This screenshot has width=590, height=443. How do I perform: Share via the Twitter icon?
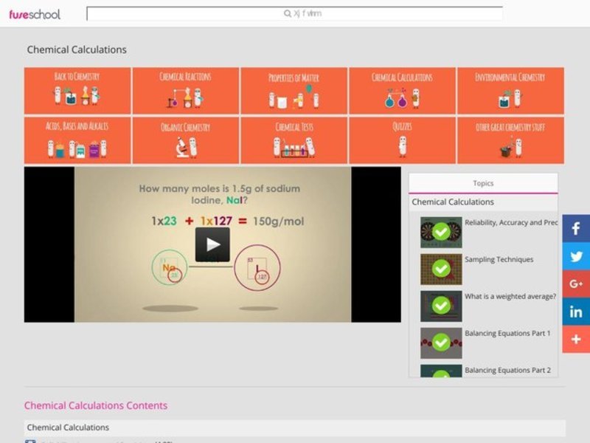pyautogui.click(x=575, y=257)
